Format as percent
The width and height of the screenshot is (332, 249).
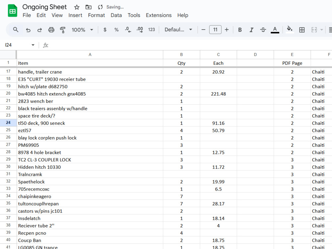pos(117,30)
